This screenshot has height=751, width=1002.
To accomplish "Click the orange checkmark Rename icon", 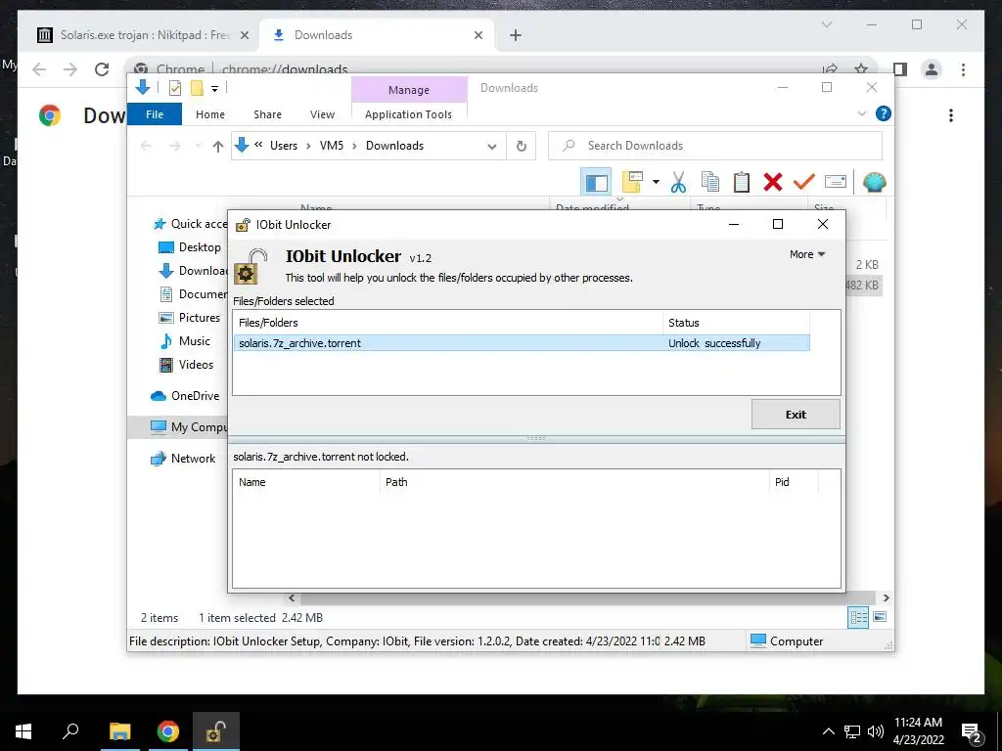I will [x=804, y=182].
